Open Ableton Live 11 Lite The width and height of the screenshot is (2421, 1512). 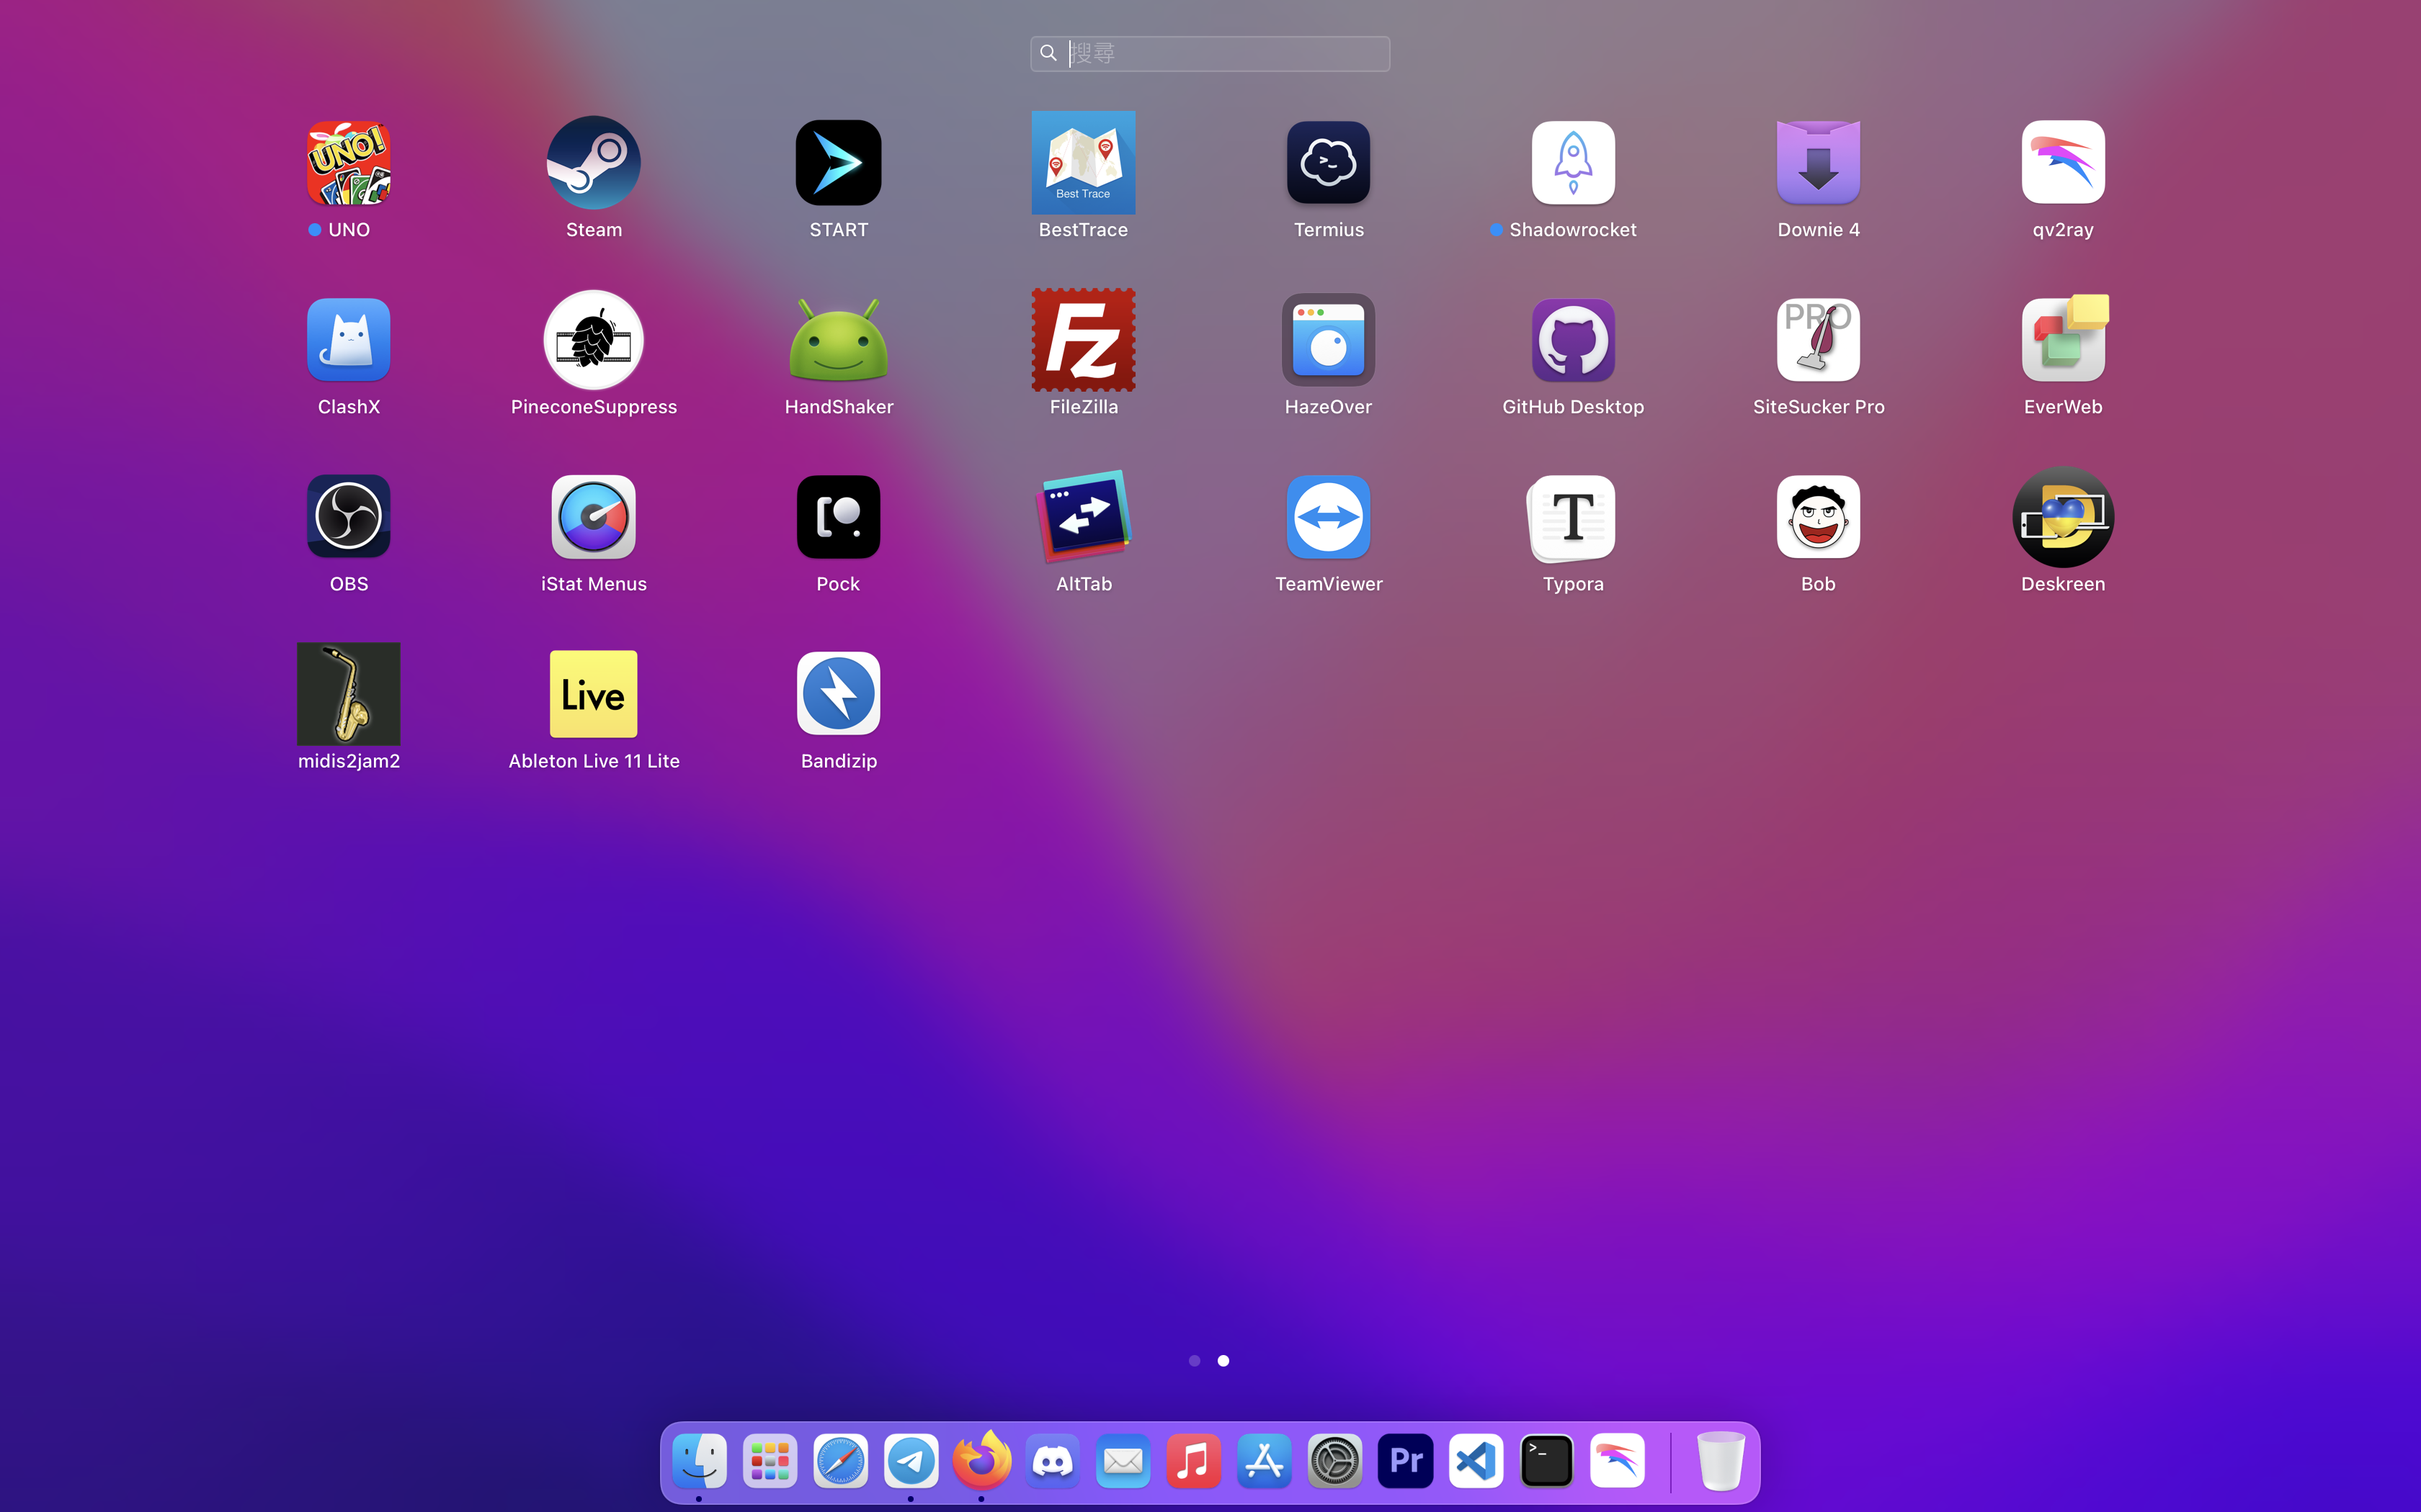[593, 694]
